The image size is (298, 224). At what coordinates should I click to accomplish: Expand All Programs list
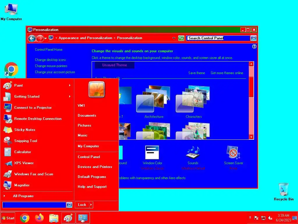(x=23, y=196)
